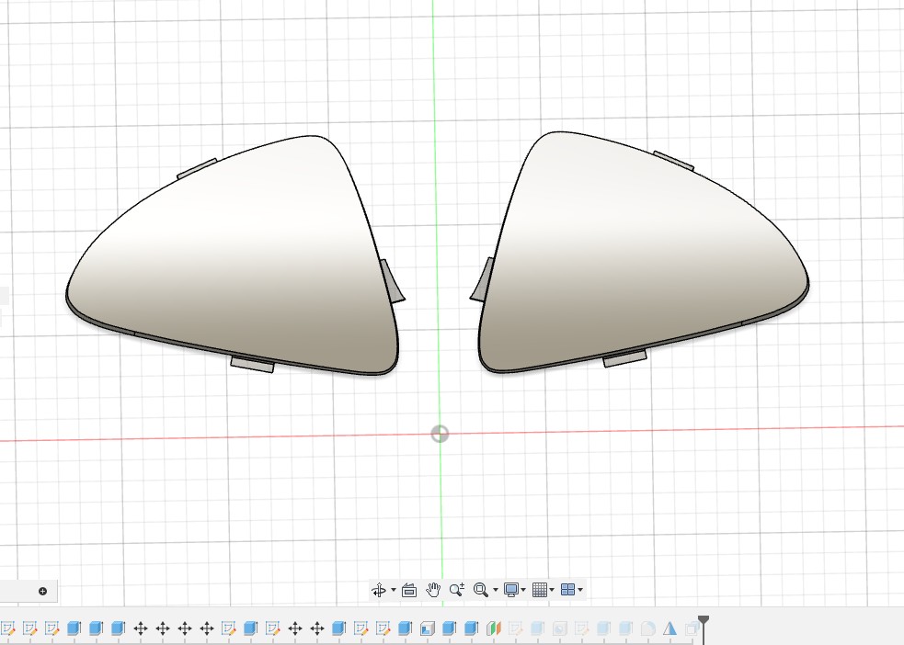
Task: Select the Mirror feature in timeline
Action: point(669,628)
